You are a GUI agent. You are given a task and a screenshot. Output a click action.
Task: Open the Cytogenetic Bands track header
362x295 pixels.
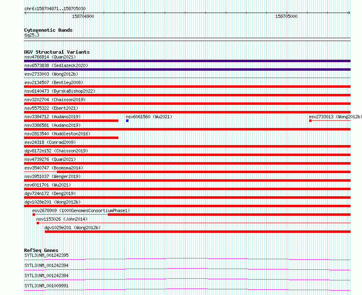point(48,30)
